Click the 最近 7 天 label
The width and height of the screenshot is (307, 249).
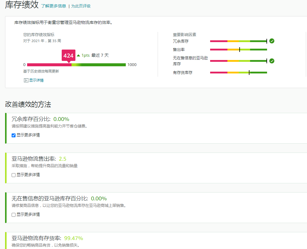(x=100, y=55)
